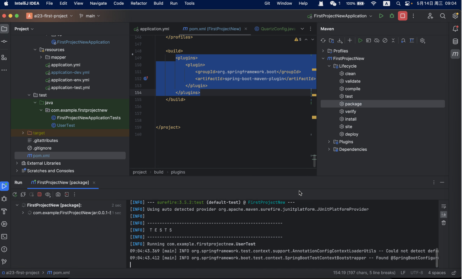Run Maven build with green play icon
Image resolution: width=462 pixels, height=279 pixels.
coord(360,41)
